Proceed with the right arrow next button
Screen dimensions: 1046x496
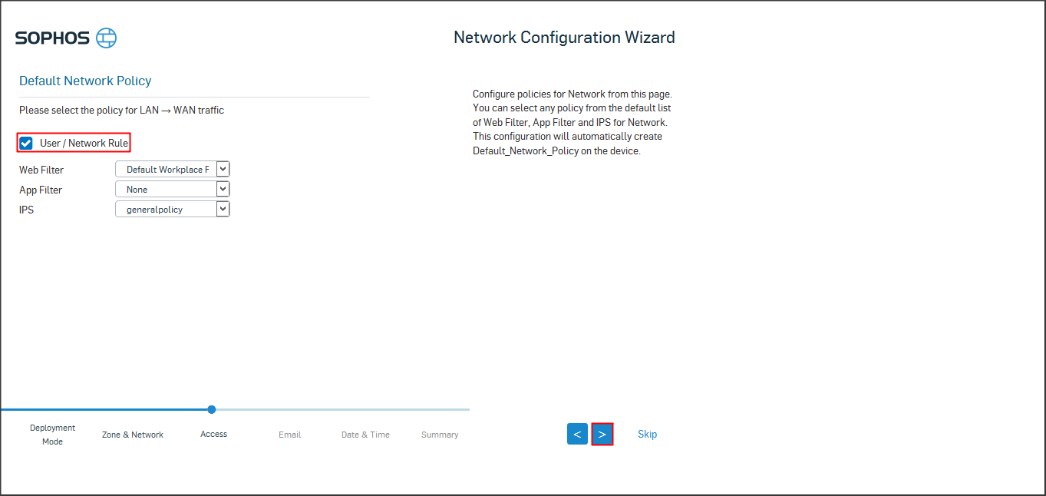(x=602, y=434)
